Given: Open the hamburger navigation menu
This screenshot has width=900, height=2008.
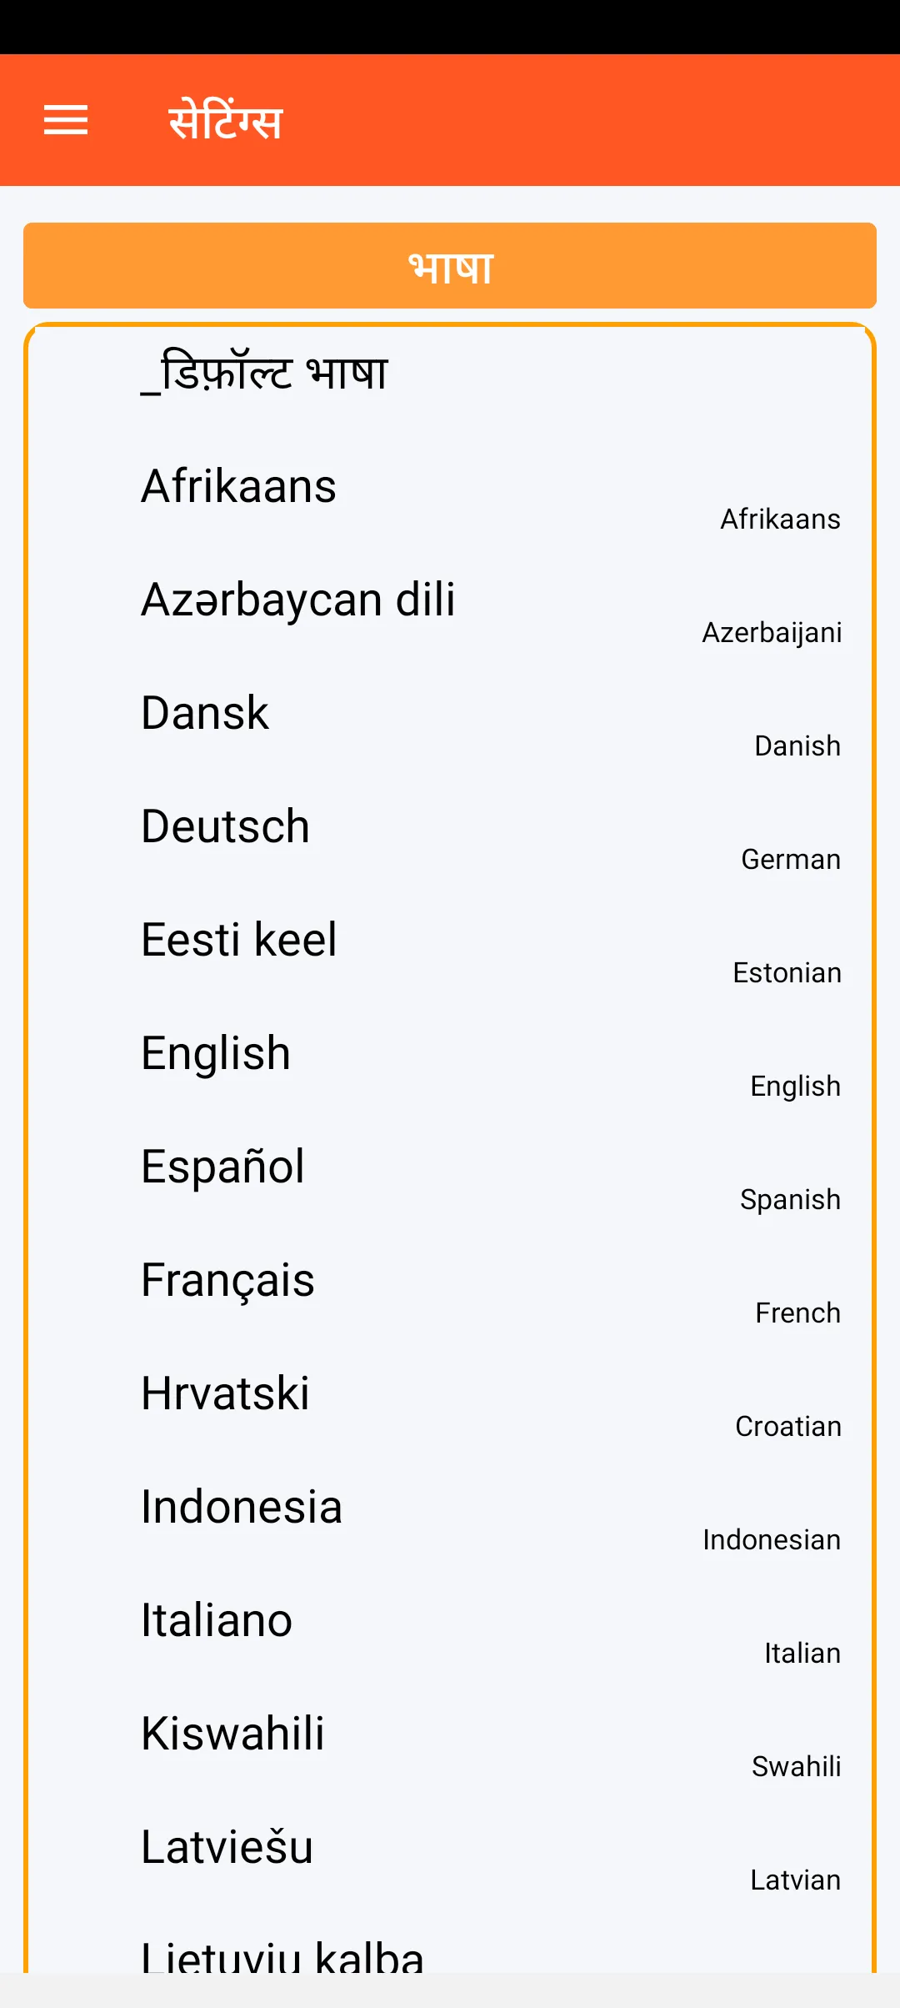Looking at the screenshot, I should click(x=66, y=120).
